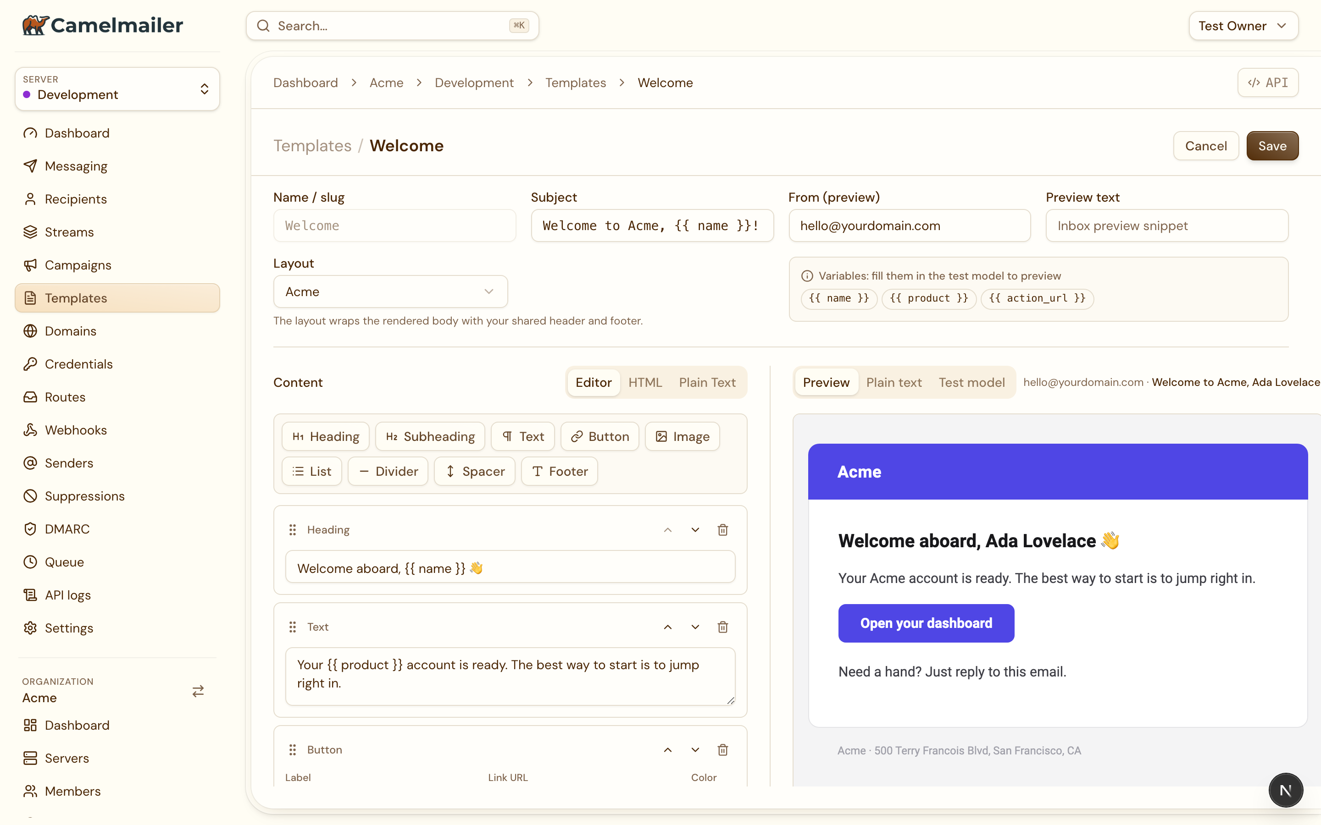
Task: Open Senders from the sidebar
Action: click(x=117, y=463)
